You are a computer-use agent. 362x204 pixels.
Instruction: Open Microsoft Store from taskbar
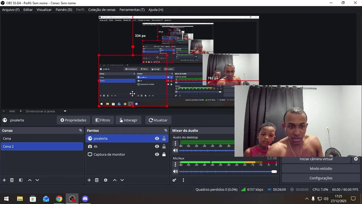point(33,199)
